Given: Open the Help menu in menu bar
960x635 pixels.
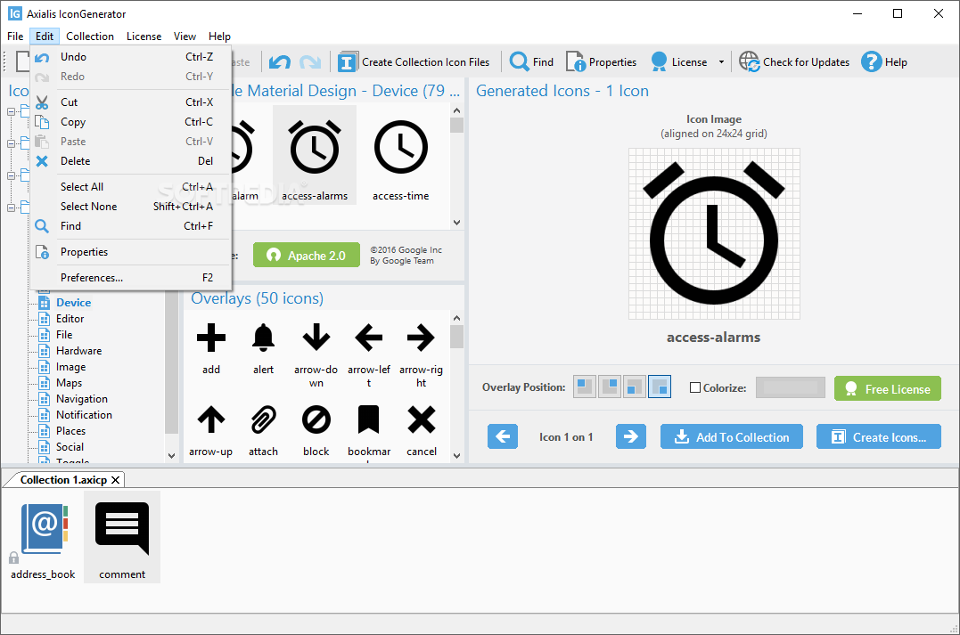Looking at the screenshot, I should 219,37.
